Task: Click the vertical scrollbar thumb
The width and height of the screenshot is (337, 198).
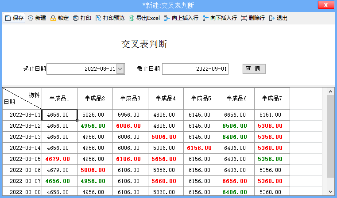Action: point(330,137)
